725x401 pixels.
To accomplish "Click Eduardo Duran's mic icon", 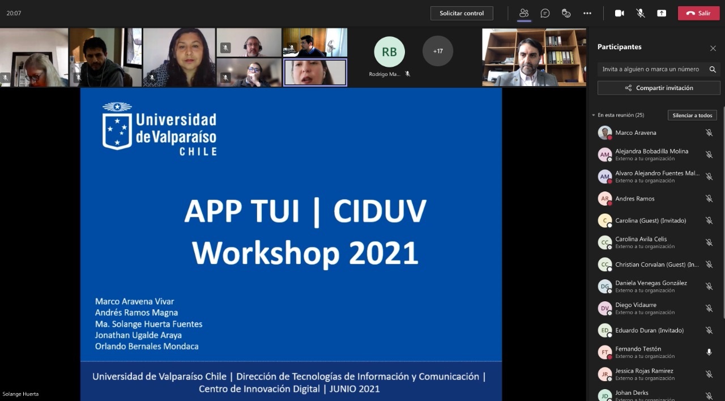I will (709, 330).
